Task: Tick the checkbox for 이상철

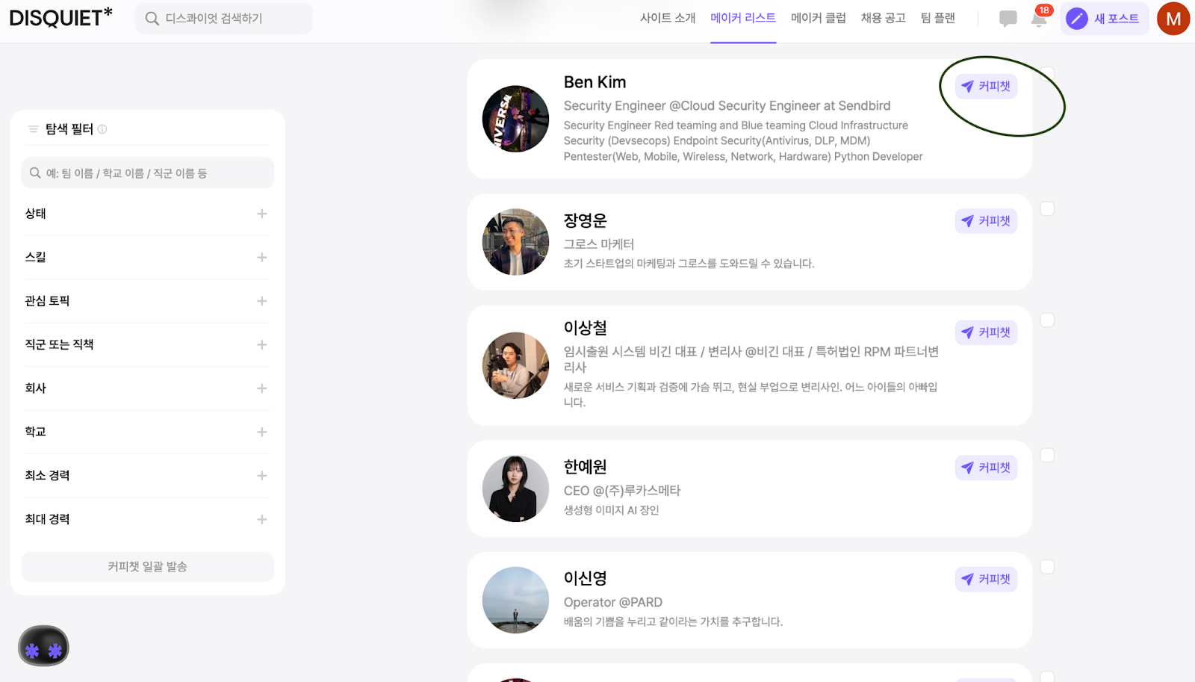Action: (x=1047, y=320)
